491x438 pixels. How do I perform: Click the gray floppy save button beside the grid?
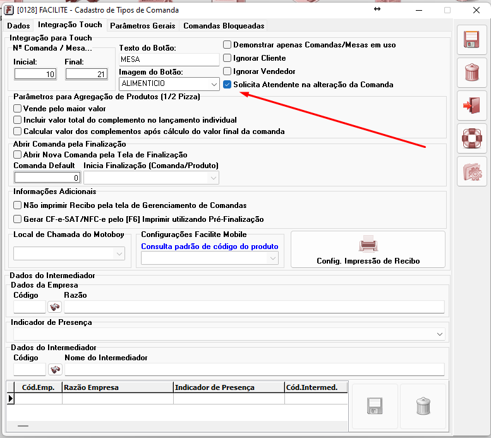click(x=375, y=406)
